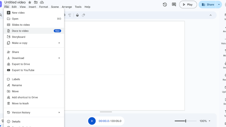Select the paint format roller icon
The image size is (226, 127).
[x=70, y=15]
